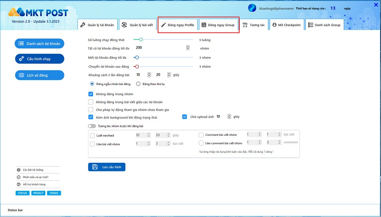Click the Tất cả tài khoản đăng tối đa field
The width and height of the screenshot is (381, 217).
pyautogui.click(x=160, y=48)
